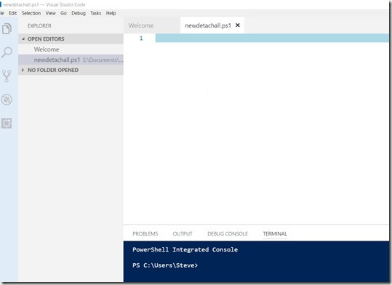This screenshot has height=285, width=392.
Task: Open the Tasks menu
Action: tap(96, 13)
